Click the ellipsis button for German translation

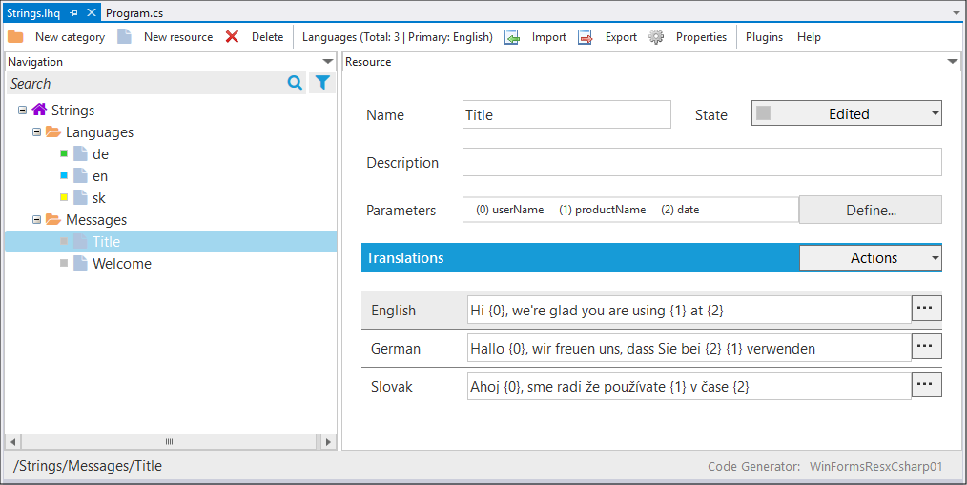(x=926, y=346)
